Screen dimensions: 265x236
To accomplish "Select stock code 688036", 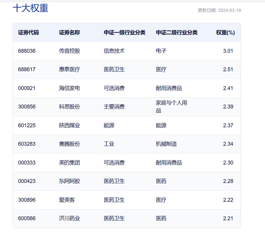I will (x=27, y=51).
